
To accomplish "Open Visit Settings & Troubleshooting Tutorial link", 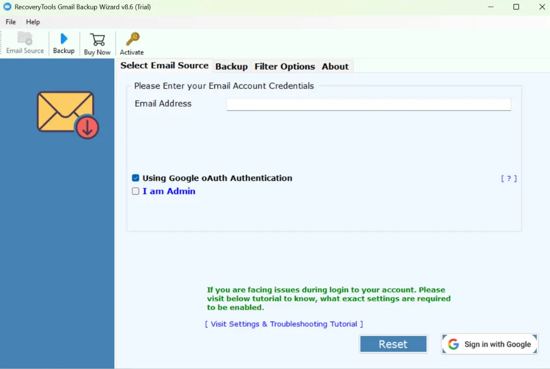I will tap(284, 324).
